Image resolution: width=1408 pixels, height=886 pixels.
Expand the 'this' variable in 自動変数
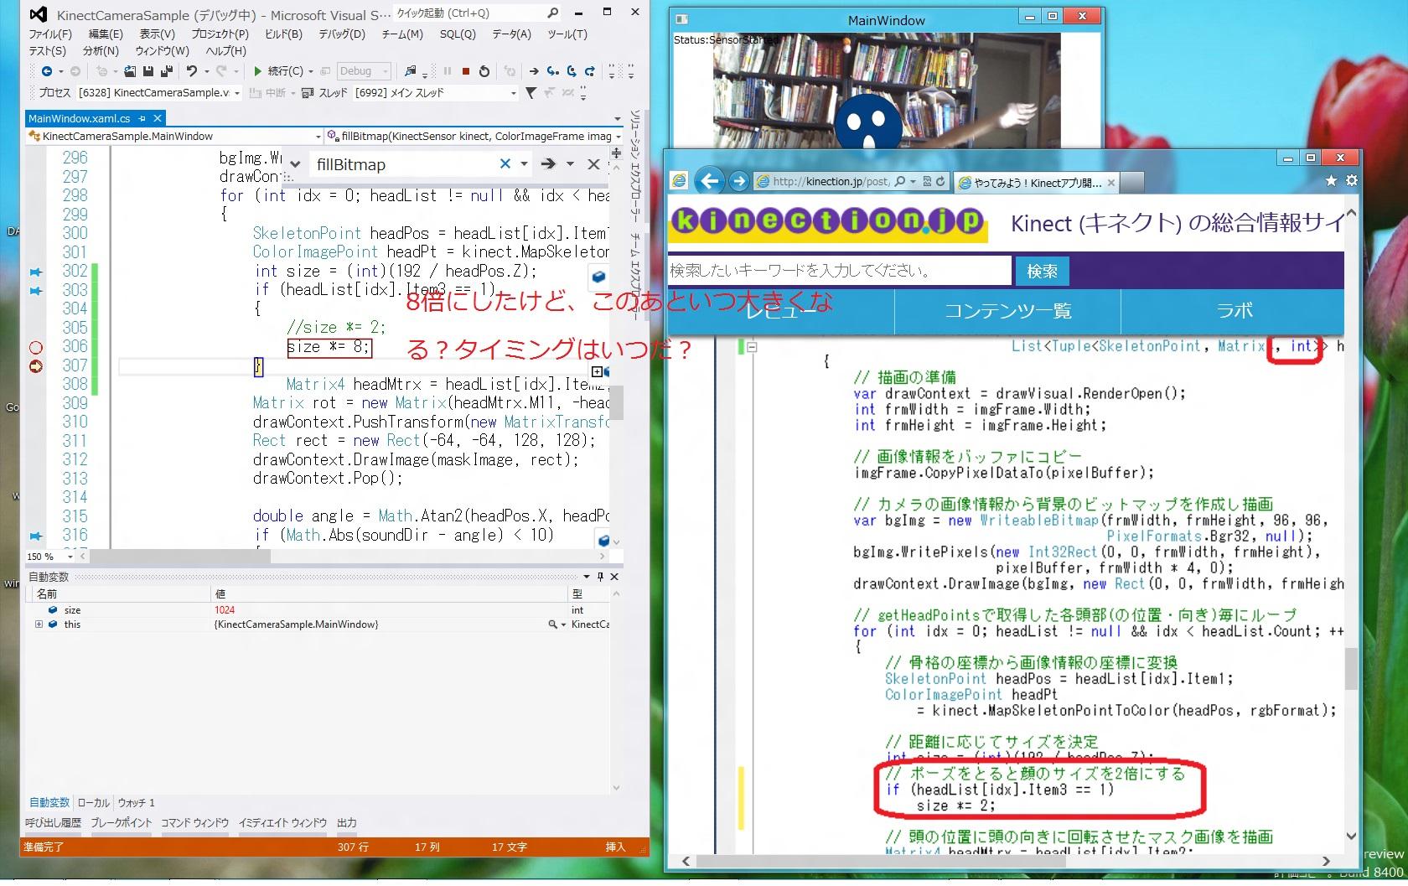pos(39,624)
